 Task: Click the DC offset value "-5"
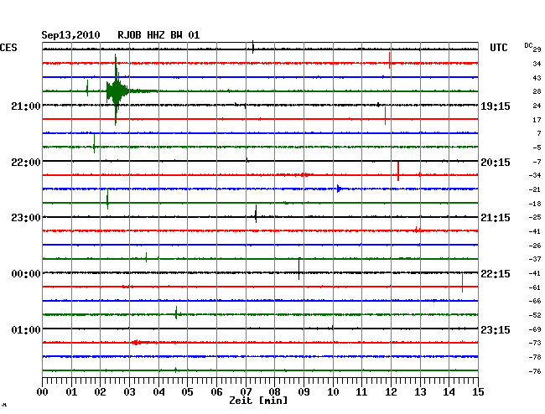(537, 147)
